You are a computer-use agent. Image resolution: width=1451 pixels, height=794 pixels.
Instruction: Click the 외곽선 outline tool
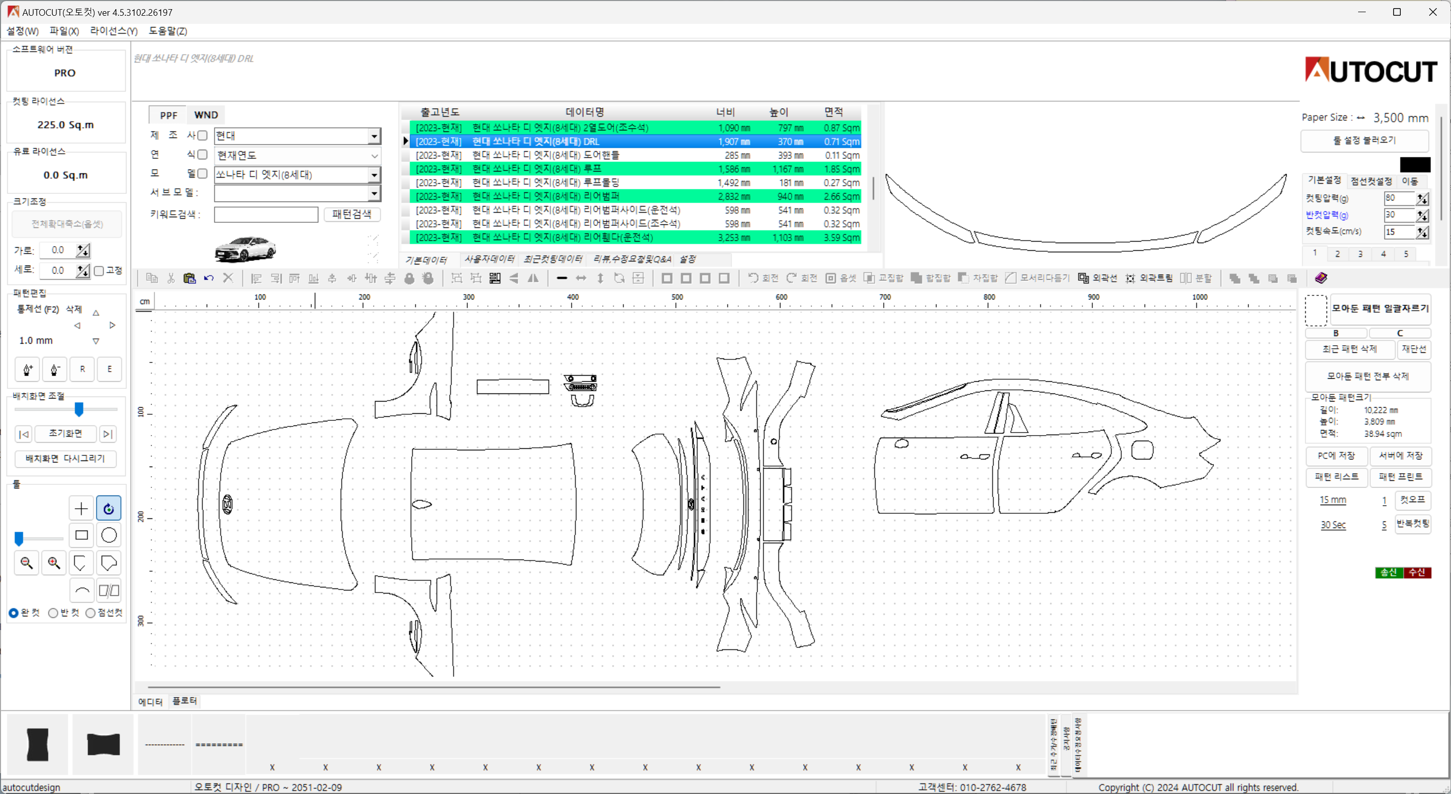tap(1097, 278)
